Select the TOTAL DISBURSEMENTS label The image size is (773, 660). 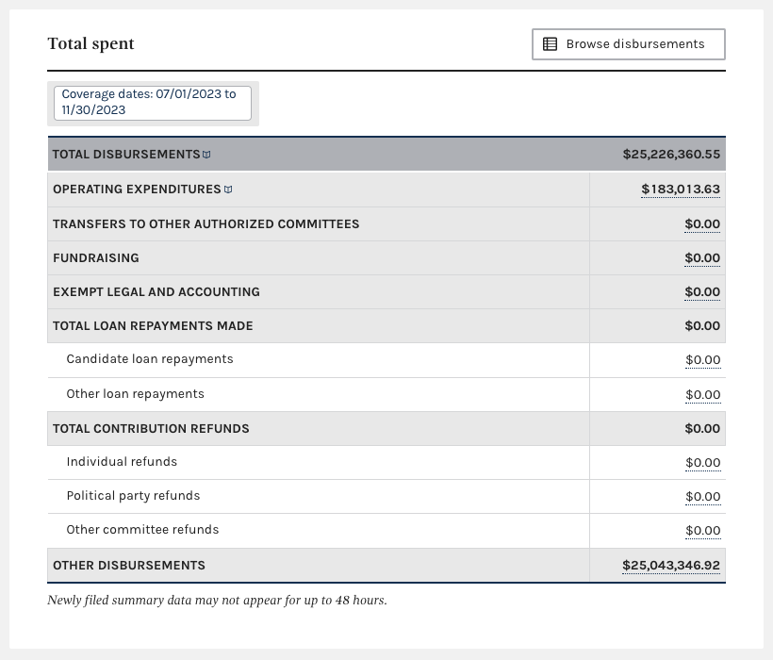click(x=126, y=155)
